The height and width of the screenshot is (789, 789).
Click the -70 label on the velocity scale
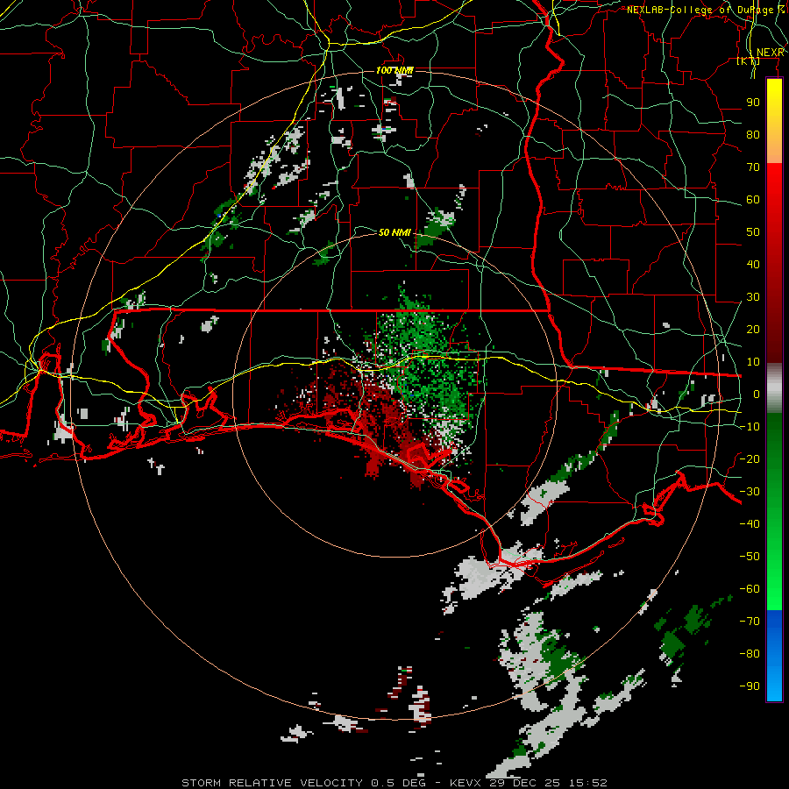[750, 622]
